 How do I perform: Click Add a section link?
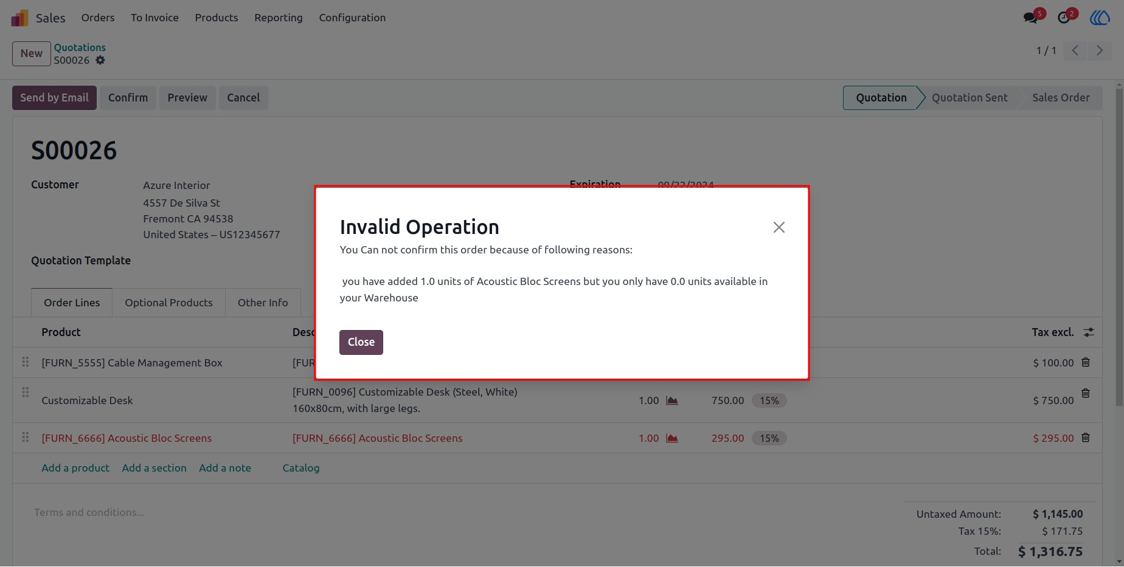click(154, 468)
